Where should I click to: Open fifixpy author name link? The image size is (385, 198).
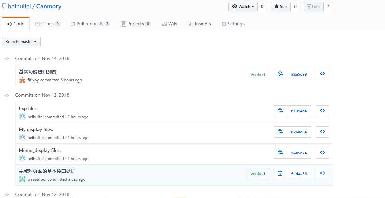pyautogui.click(x=33, y=80)
